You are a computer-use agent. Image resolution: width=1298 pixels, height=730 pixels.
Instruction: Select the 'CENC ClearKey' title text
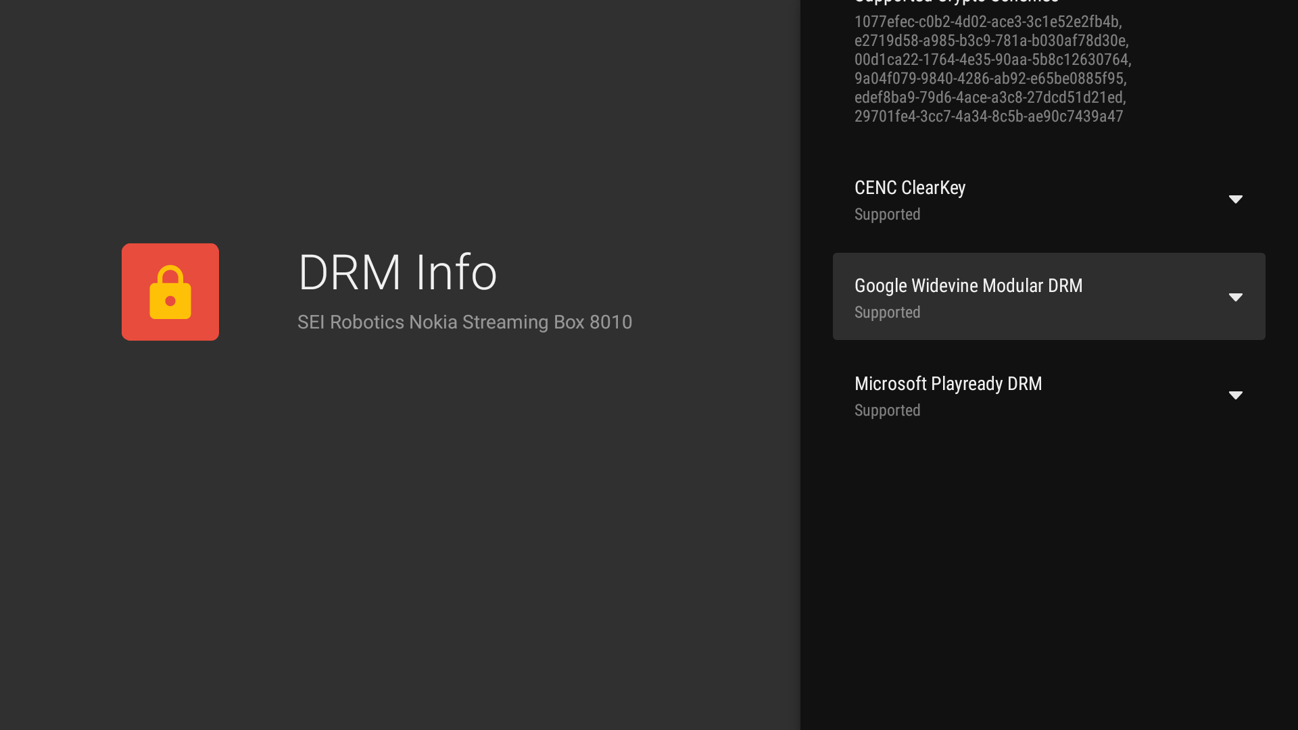[910, 188]
